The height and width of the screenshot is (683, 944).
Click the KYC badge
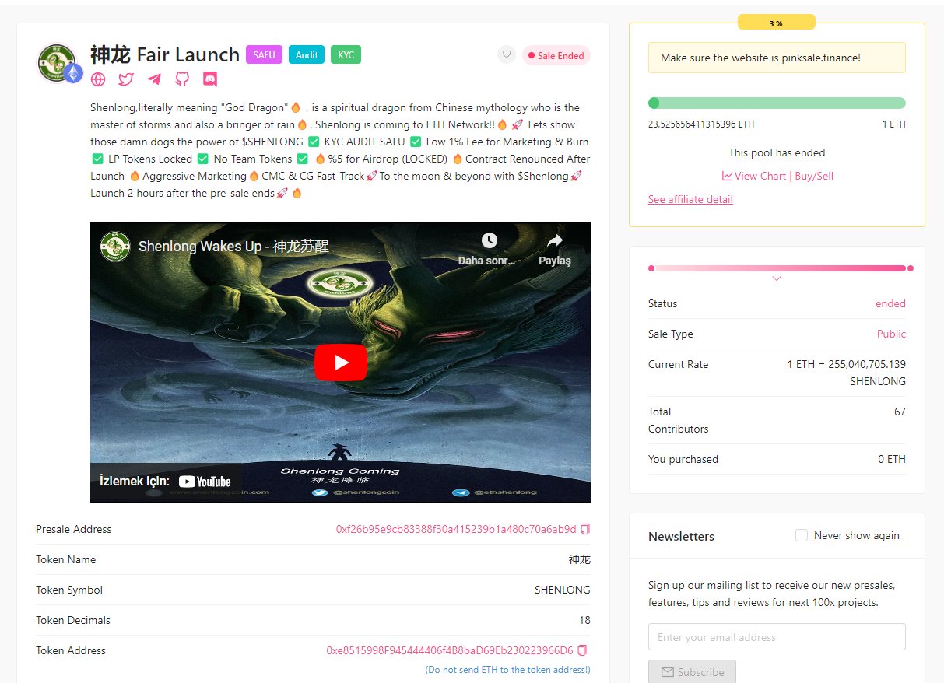(346, 54)
